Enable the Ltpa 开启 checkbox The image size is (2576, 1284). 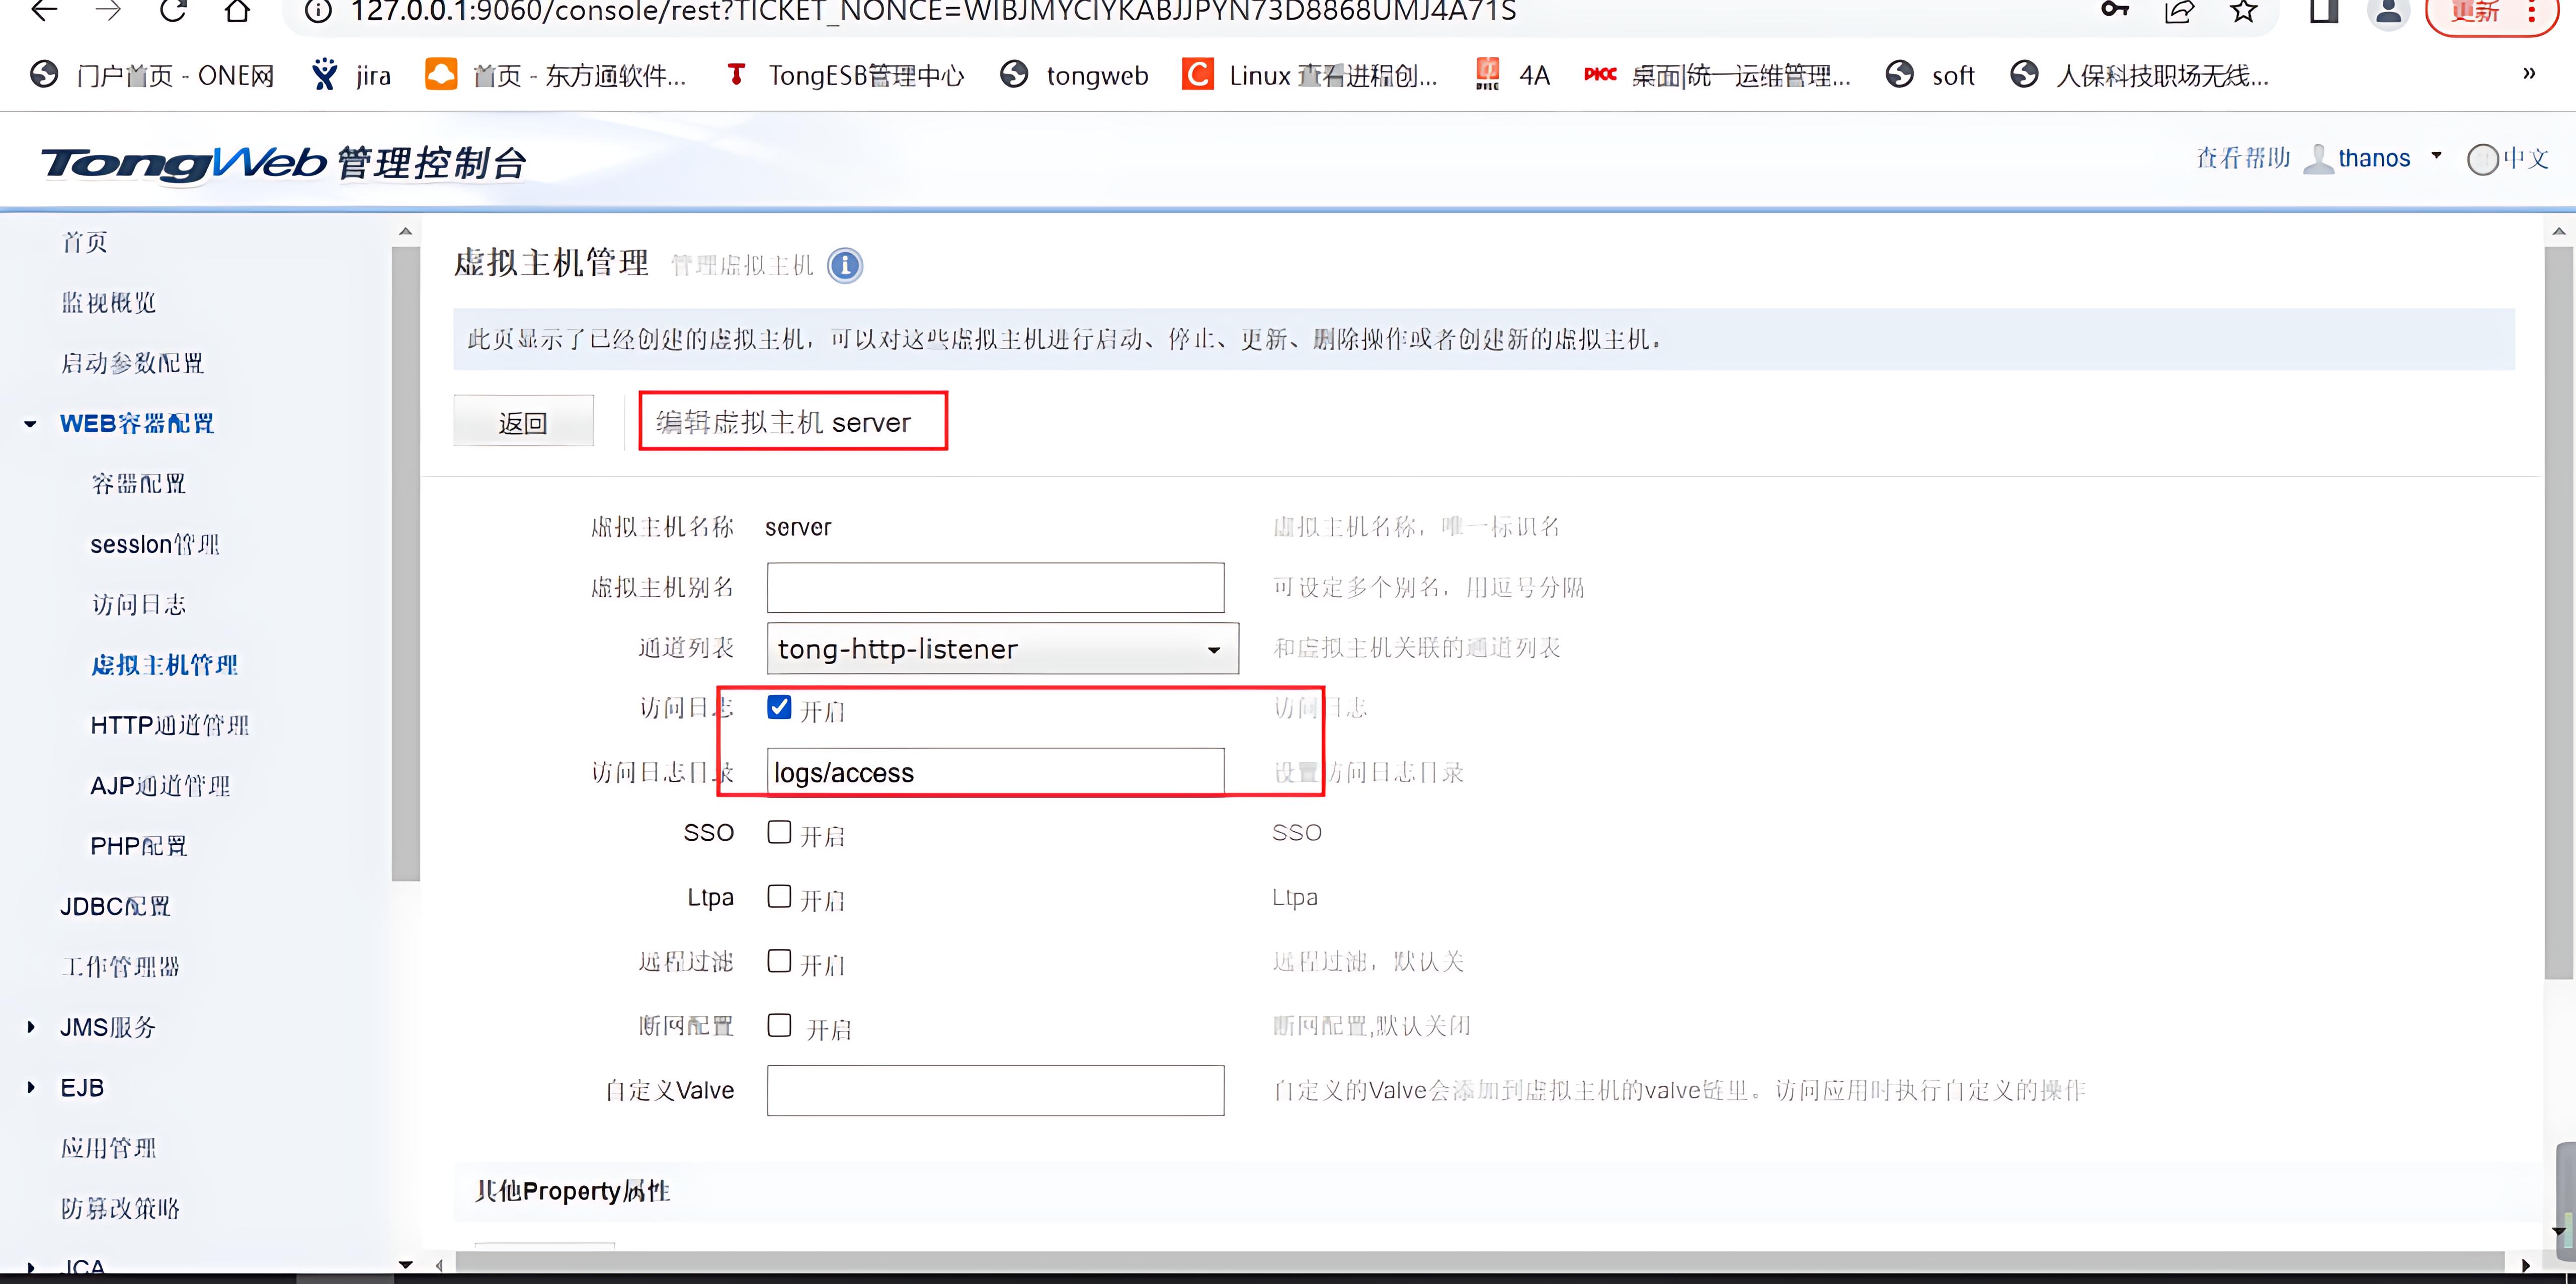pyautogui.click(x=779, y=896)
